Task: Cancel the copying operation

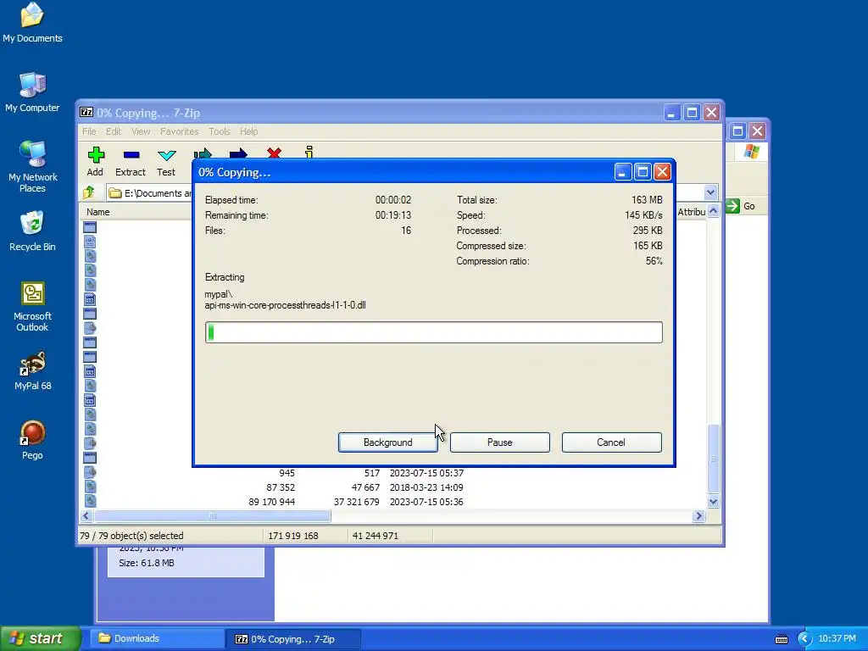Action: [611, 442]
